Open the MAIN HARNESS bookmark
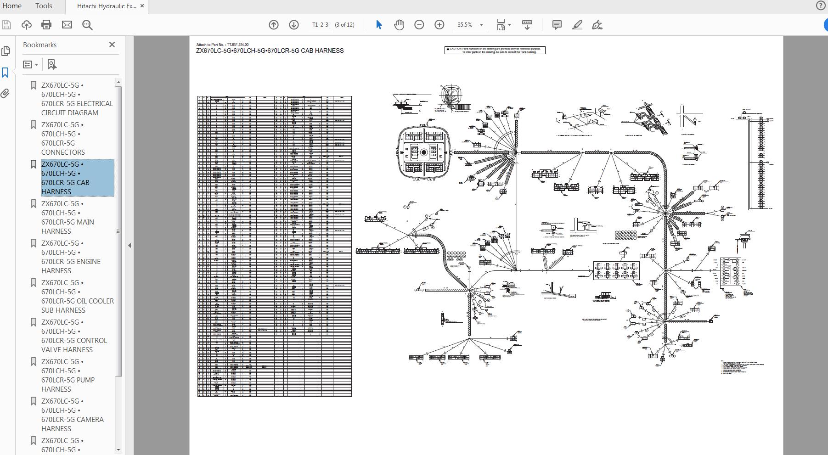828x455 pixels. (68, 217)
